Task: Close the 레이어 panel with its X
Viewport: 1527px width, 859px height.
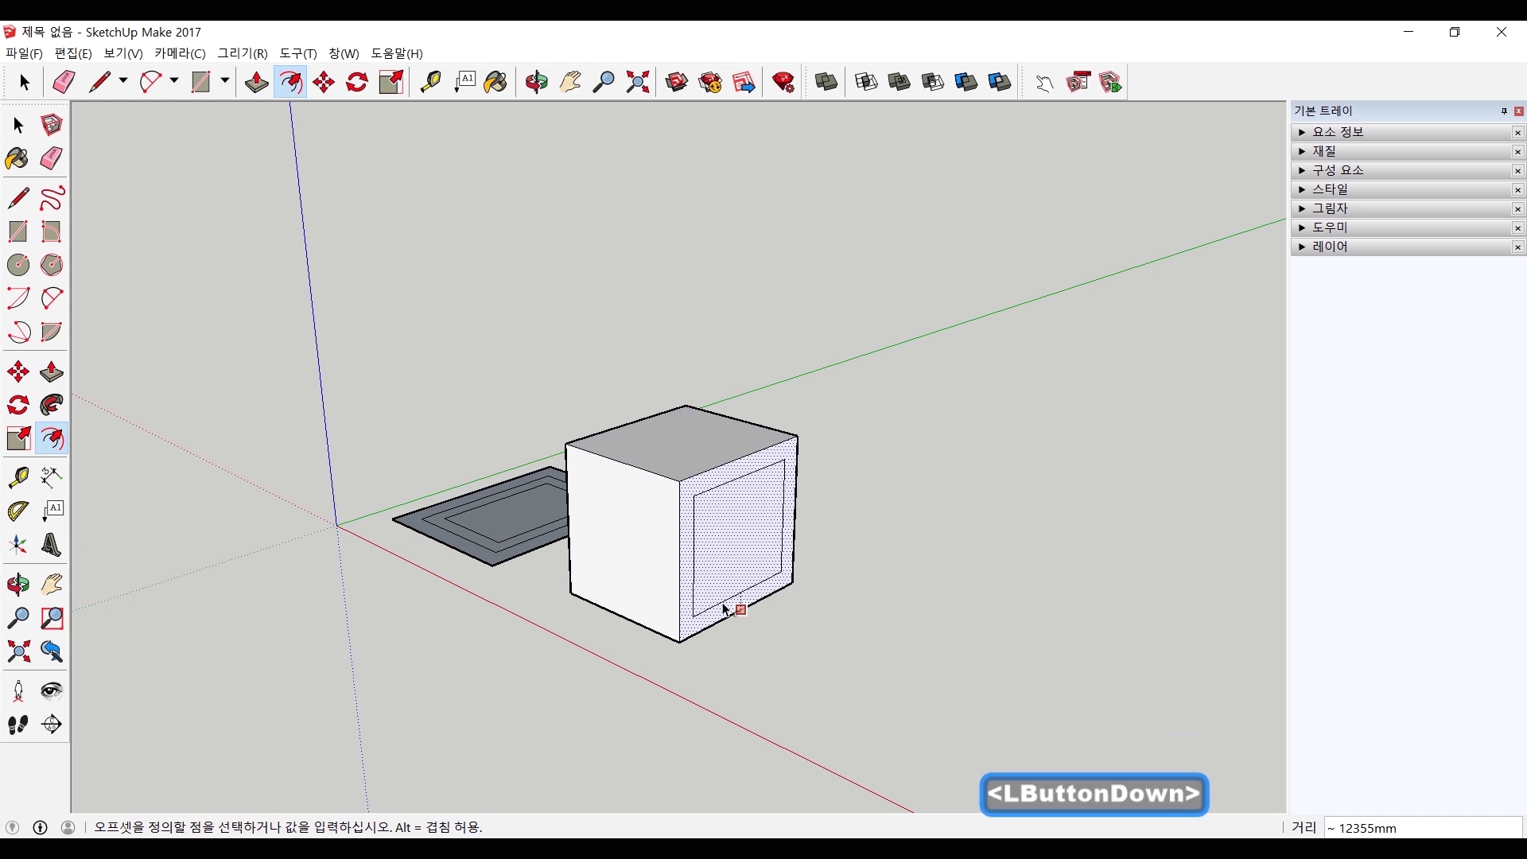Action: [1517, 247]
